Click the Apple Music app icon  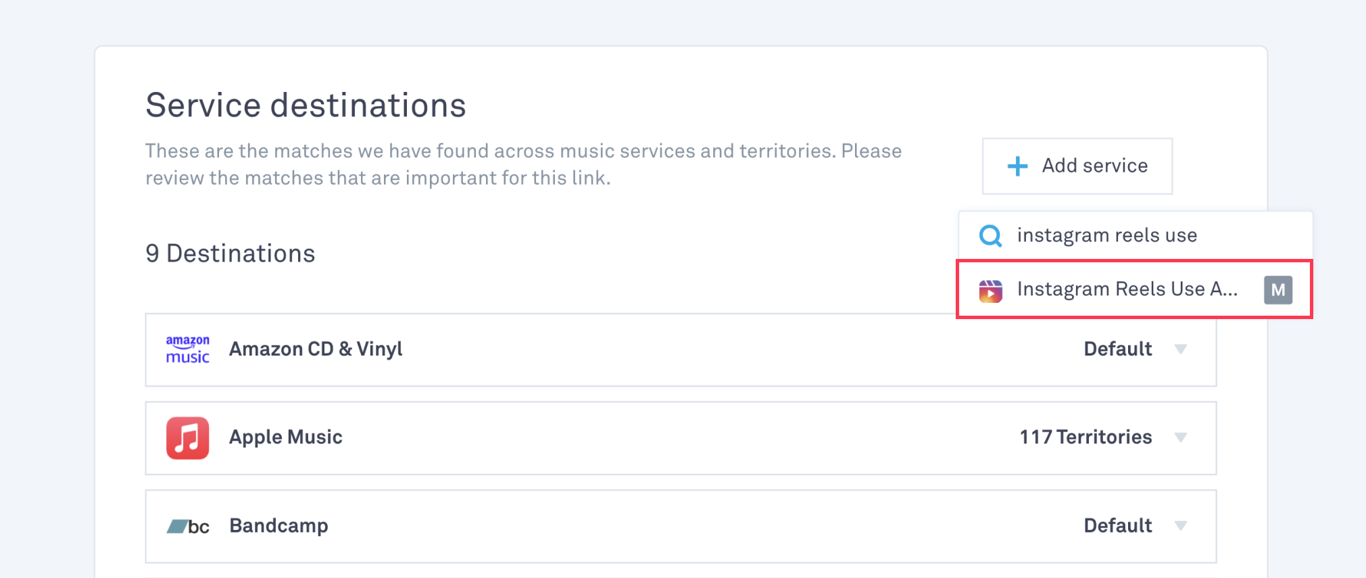188,438
